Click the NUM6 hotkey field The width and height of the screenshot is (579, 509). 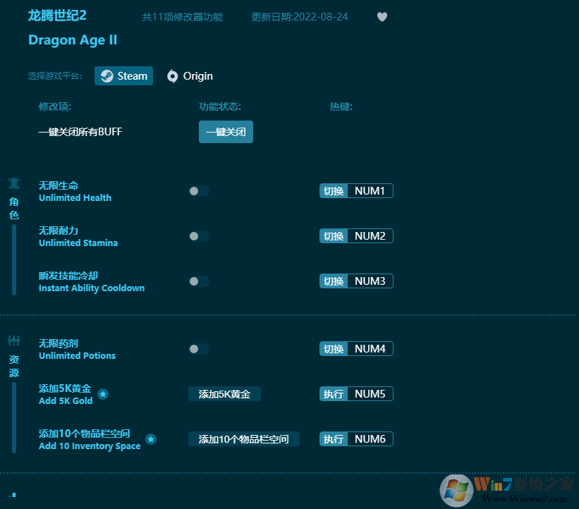tap(370, 439)
